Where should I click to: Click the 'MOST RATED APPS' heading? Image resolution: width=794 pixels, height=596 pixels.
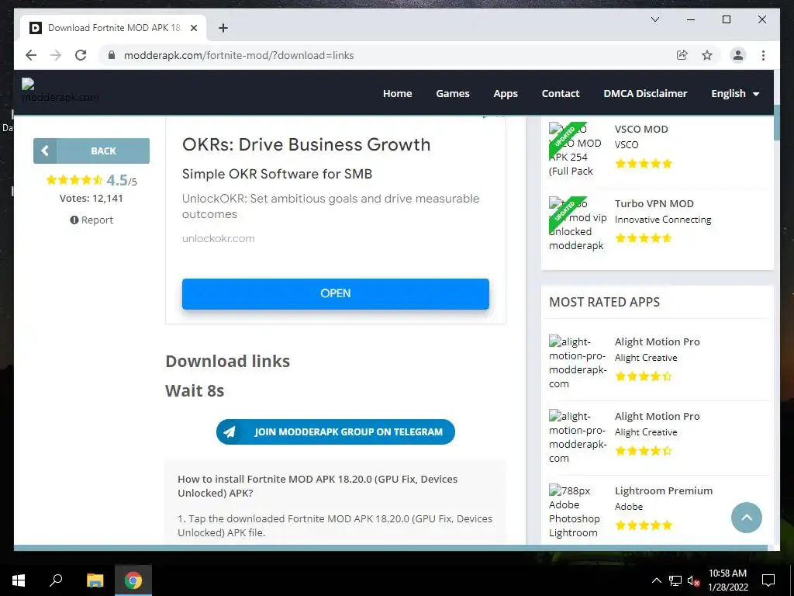pos(604,302)
